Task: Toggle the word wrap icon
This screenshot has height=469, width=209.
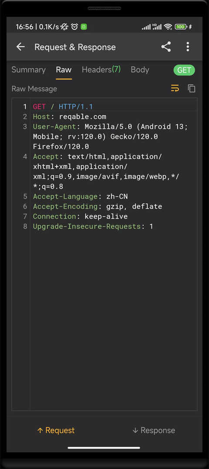Action: pyautogui.click(x=175, y=88)
